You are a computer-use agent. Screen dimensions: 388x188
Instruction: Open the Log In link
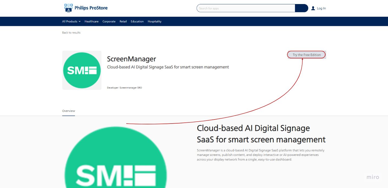click(321, 8)
